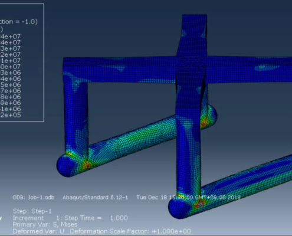Click the minimum legend value ending '2e+05'

click(x=10, y=115)
